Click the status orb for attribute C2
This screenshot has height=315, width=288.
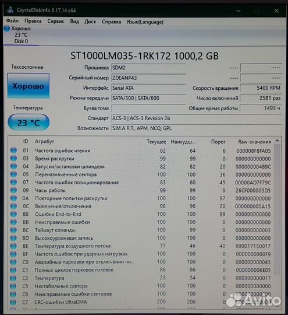click(x=13, y=278)
